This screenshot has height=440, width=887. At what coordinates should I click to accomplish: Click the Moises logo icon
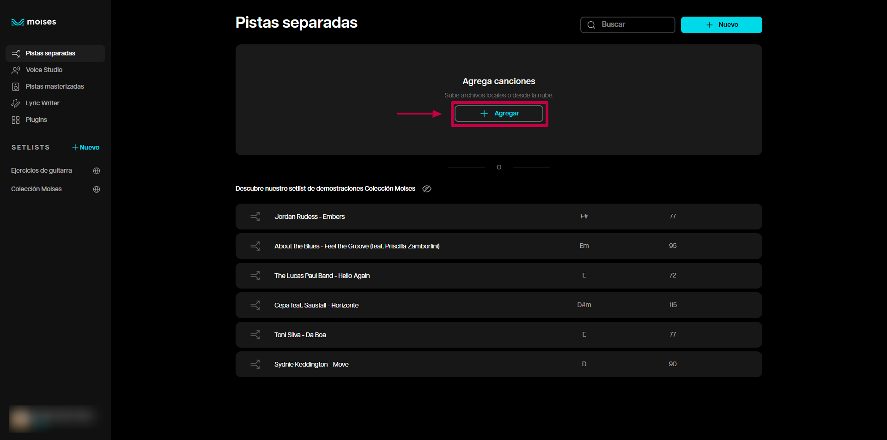click(18, 22)
